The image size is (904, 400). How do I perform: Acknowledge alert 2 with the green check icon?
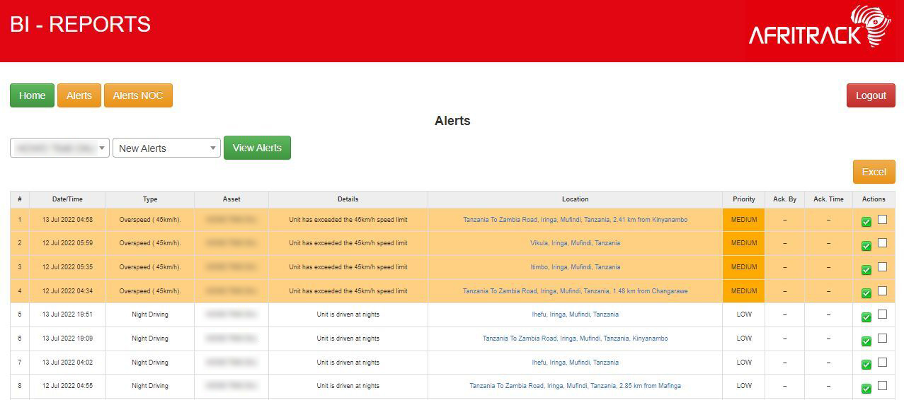point(866,246)
